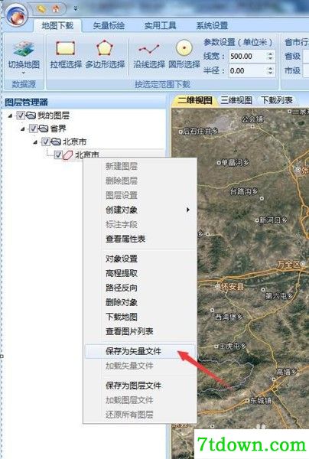Click the 我的图层 folder icon
The height and width of the screenshot is (459, 309).
click(31, 116)
